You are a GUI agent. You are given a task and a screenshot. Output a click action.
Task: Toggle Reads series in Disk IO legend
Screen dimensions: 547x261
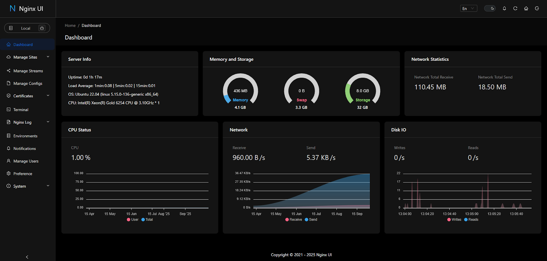point(471,220)
